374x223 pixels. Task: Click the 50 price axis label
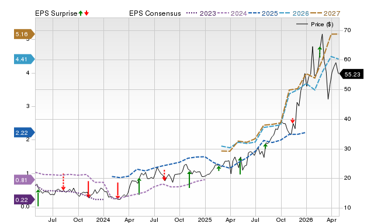(x=347, y=89)
